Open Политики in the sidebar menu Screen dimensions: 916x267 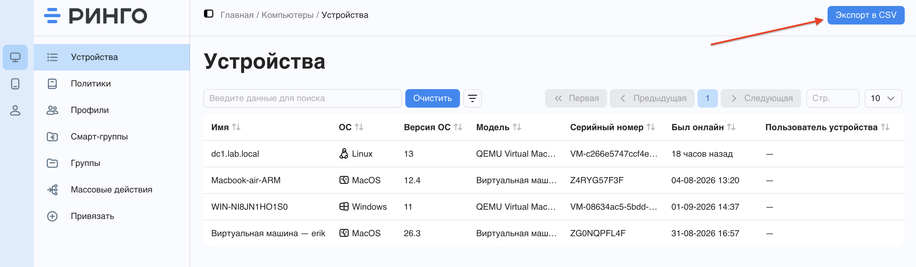(112, 84)
